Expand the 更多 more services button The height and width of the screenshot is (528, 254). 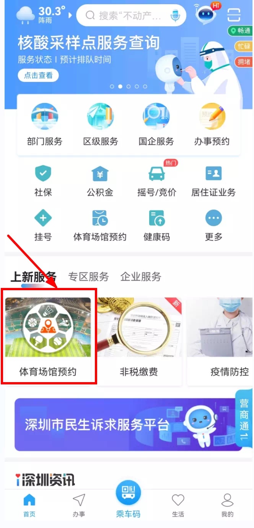pos(213,219)
